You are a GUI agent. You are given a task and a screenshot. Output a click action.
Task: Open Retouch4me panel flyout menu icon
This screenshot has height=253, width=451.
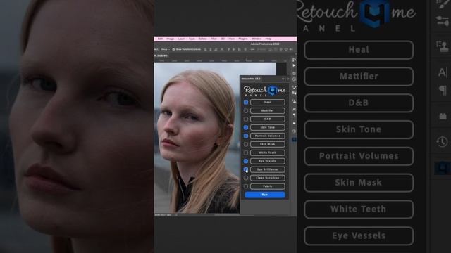[x=288, y=79]
